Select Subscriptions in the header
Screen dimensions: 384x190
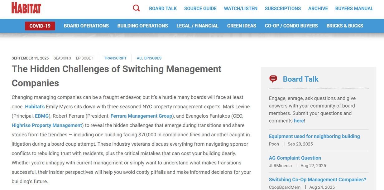[x=283, y=8]
